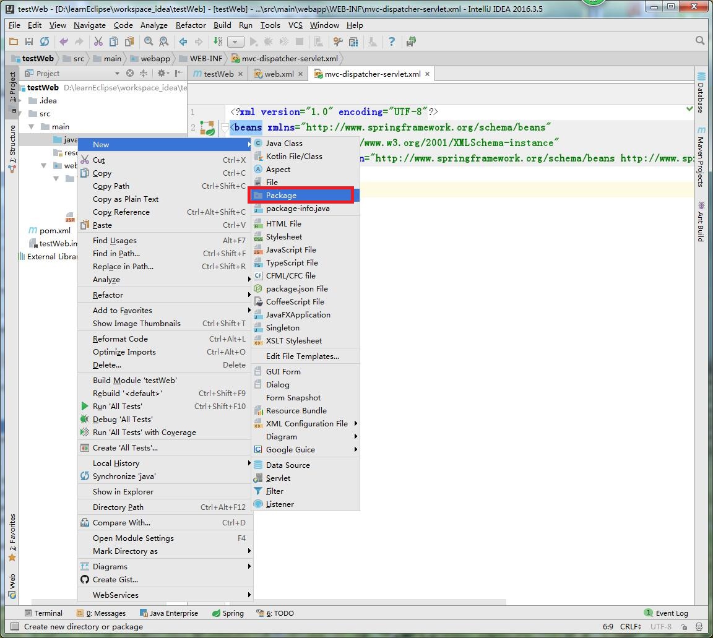713x638 pixels.
Task: Open the Event Log at bottom right
Action: tap(667, 613)
